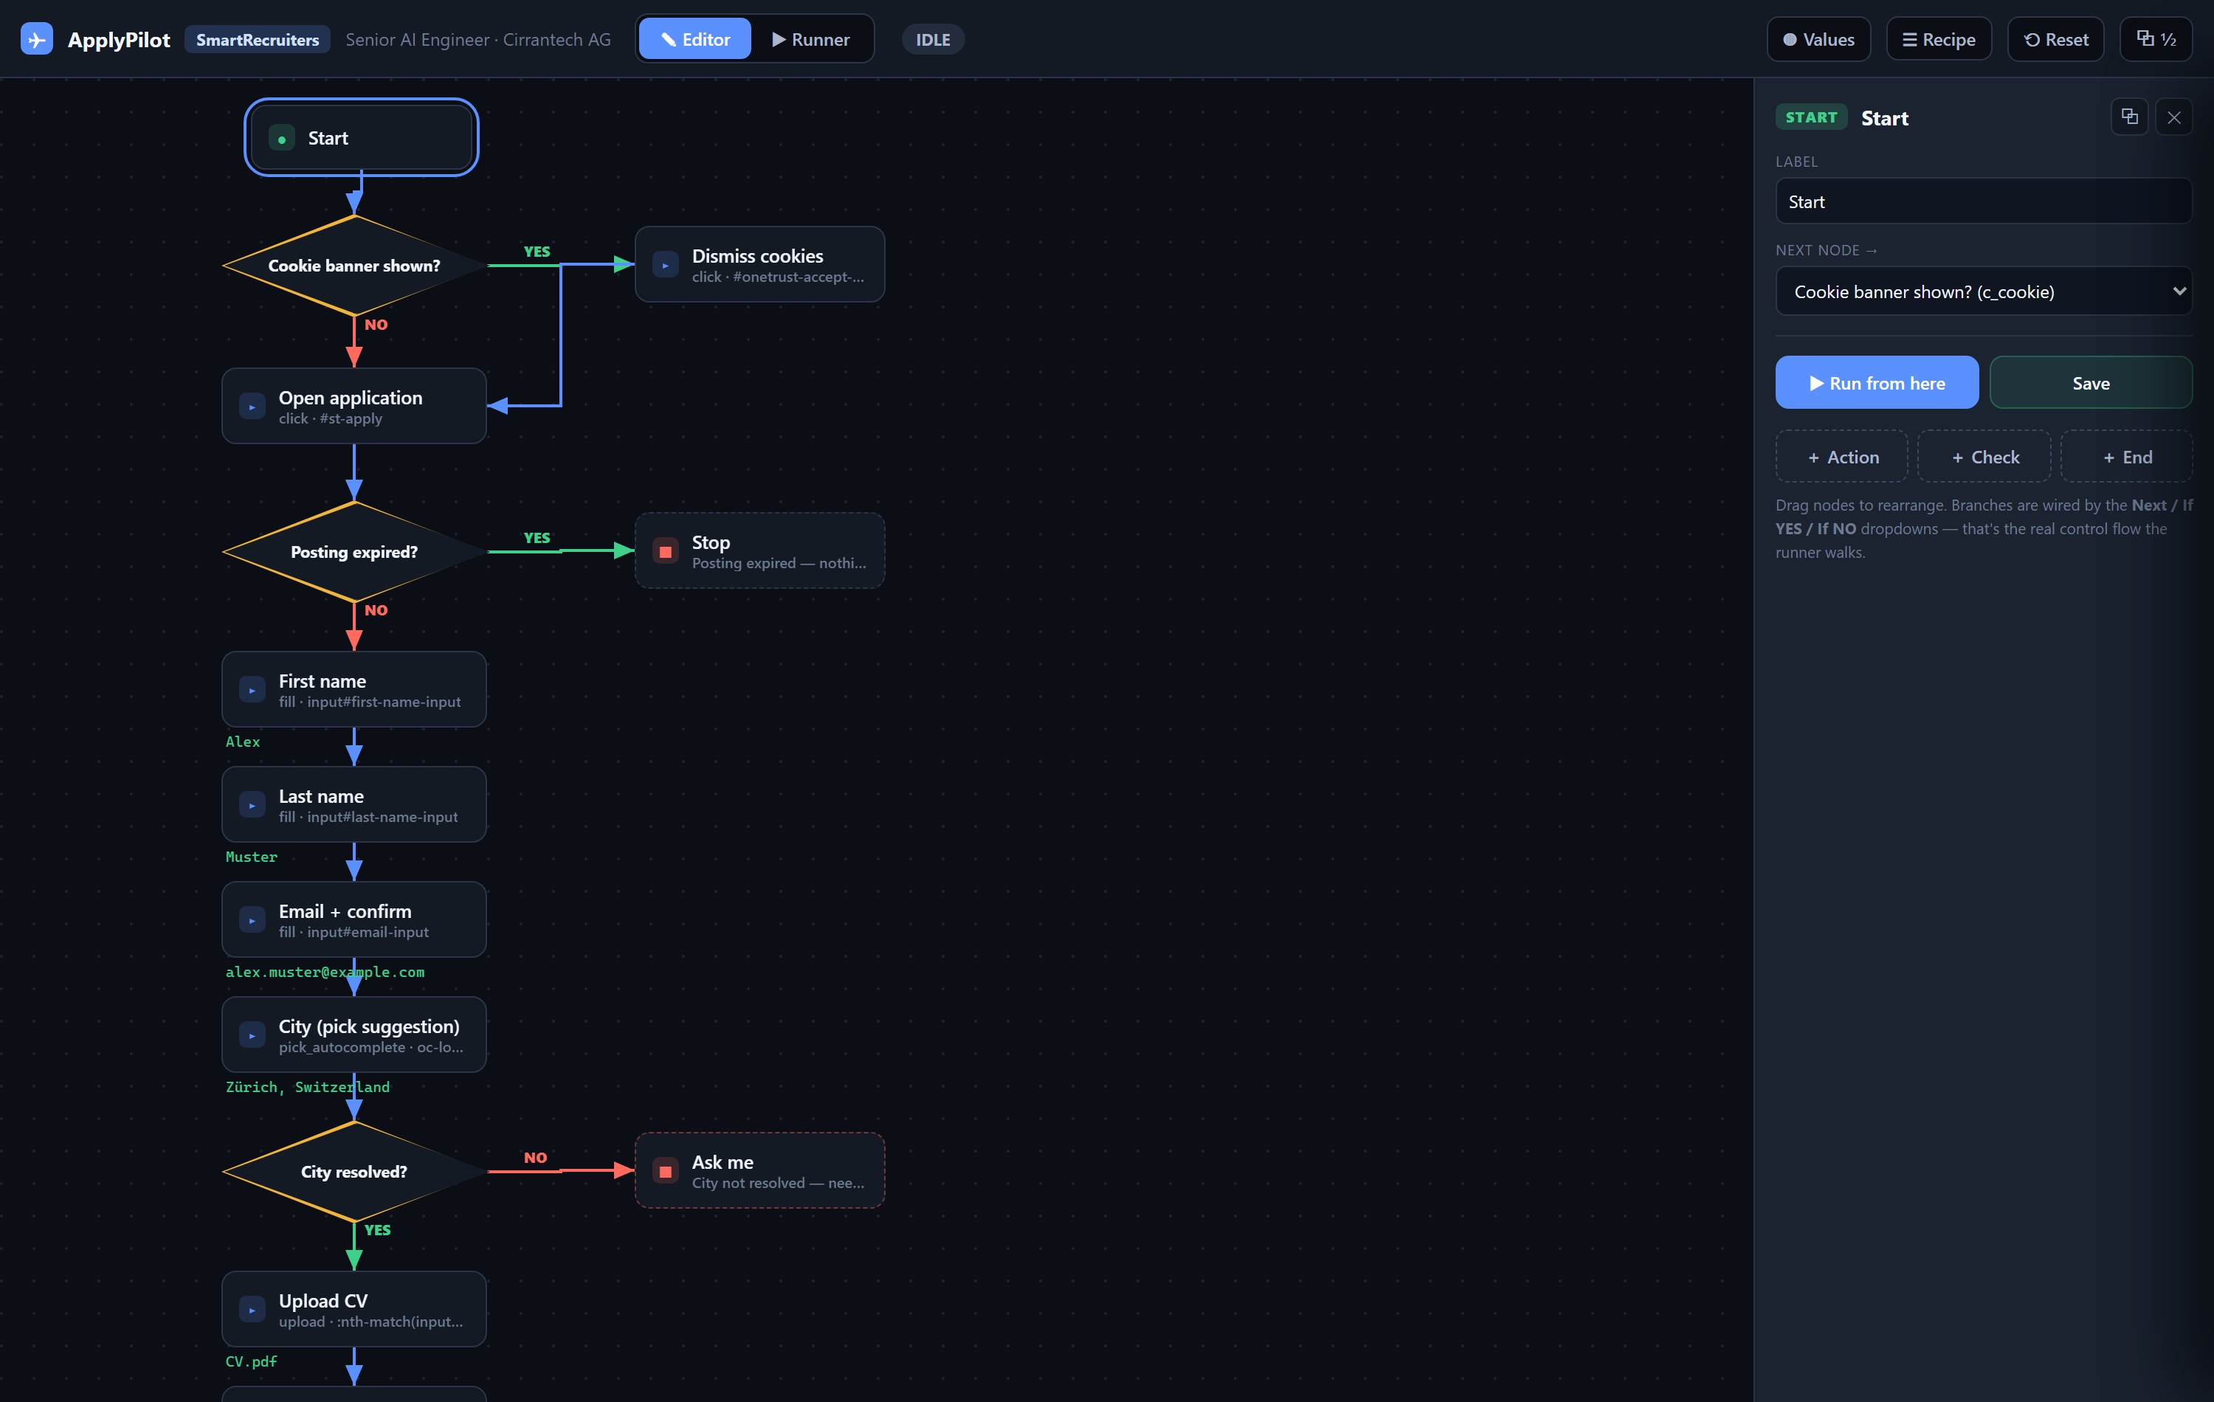Add a new Check node
Screen dimensions: 2214x1402
pyautogui.click(x=1984, y=457)
